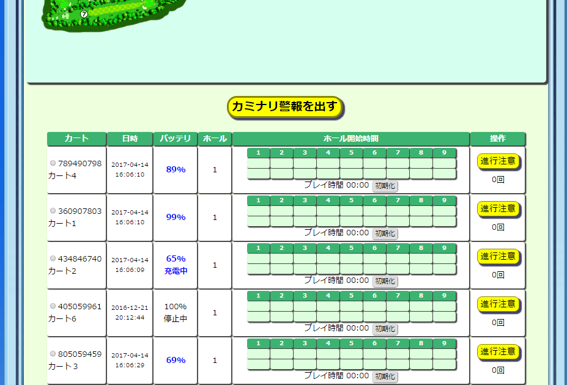Click 初期化 in the カート3 row
The height and width of the screenshot is (385, 567).
click(385, 376)
